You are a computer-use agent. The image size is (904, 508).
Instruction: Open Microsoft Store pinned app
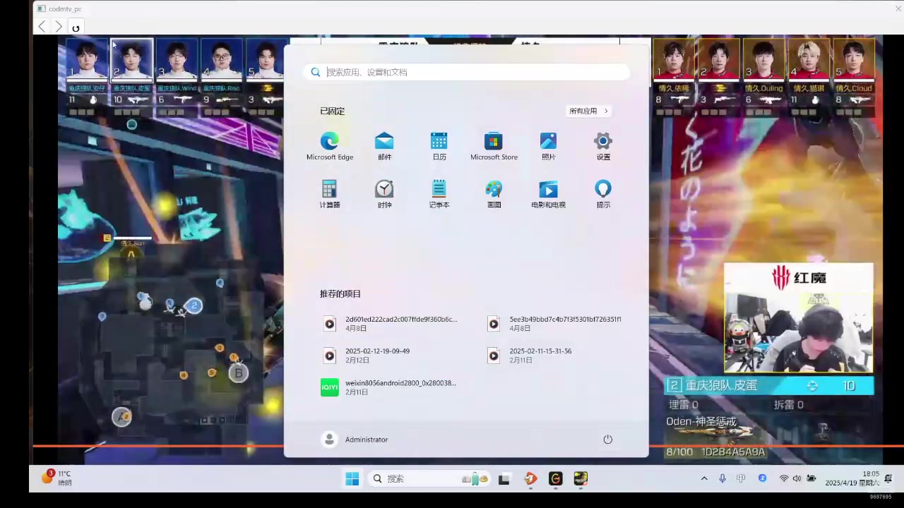494,146
